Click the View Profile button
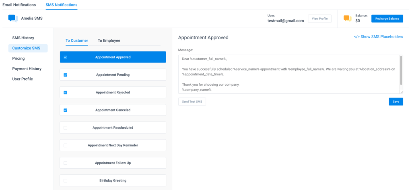Image resolution: width=412 pixels, height=190 pixels. click(319, 18)
